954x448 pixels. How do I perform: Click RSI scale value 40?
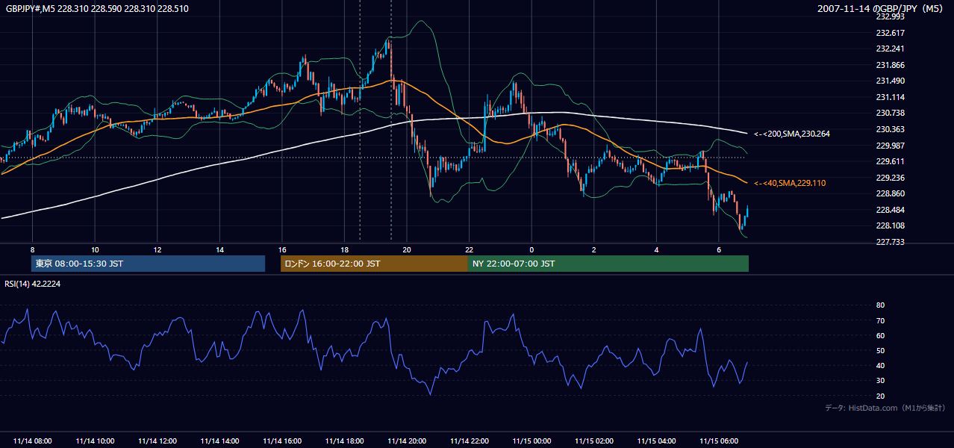click(x=880, y=365)
